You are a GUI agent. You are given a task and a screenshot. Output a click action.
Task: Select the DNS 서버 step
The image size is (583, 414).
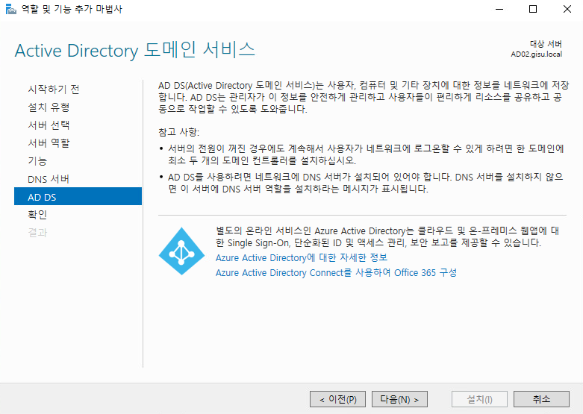49,179
